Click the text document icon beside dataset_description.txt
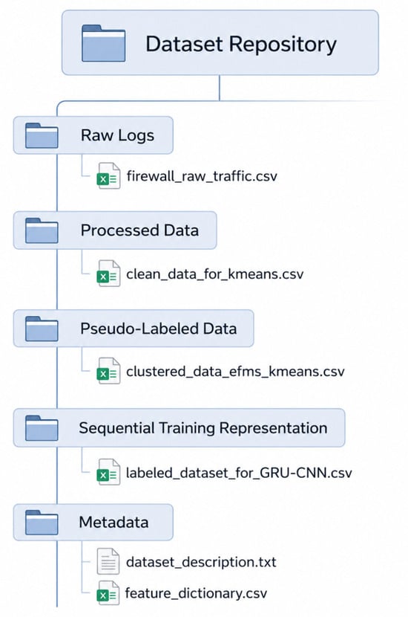 tap(108, 561)
